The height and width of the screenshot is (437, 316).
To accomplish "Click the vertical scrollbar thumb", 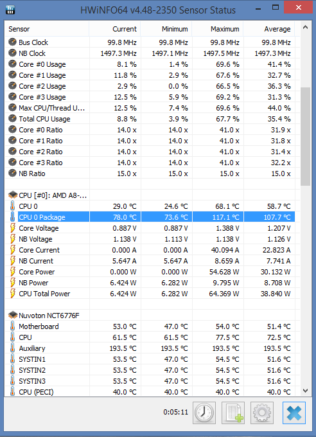I will coord(306,136).
